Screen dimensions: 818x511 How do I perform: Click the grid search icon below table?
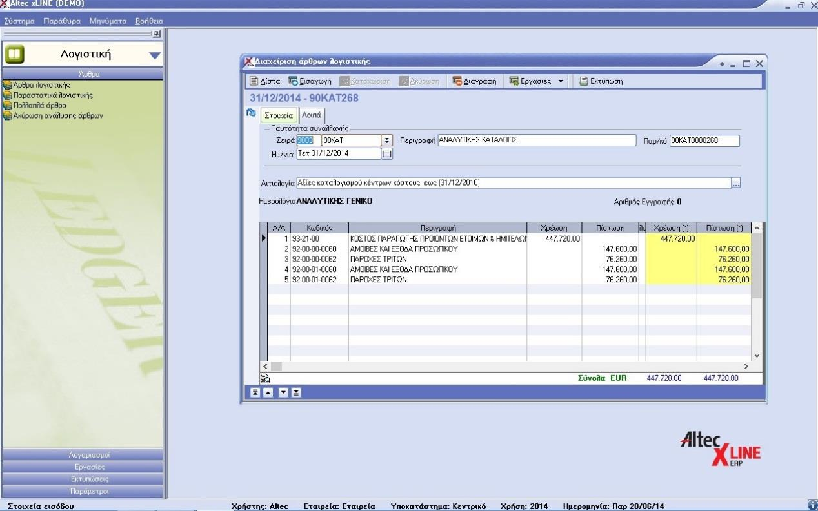[x=264, y=378]
